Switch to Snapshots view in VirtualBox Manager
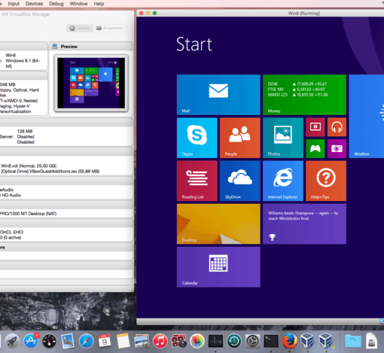 click(110, 28)
